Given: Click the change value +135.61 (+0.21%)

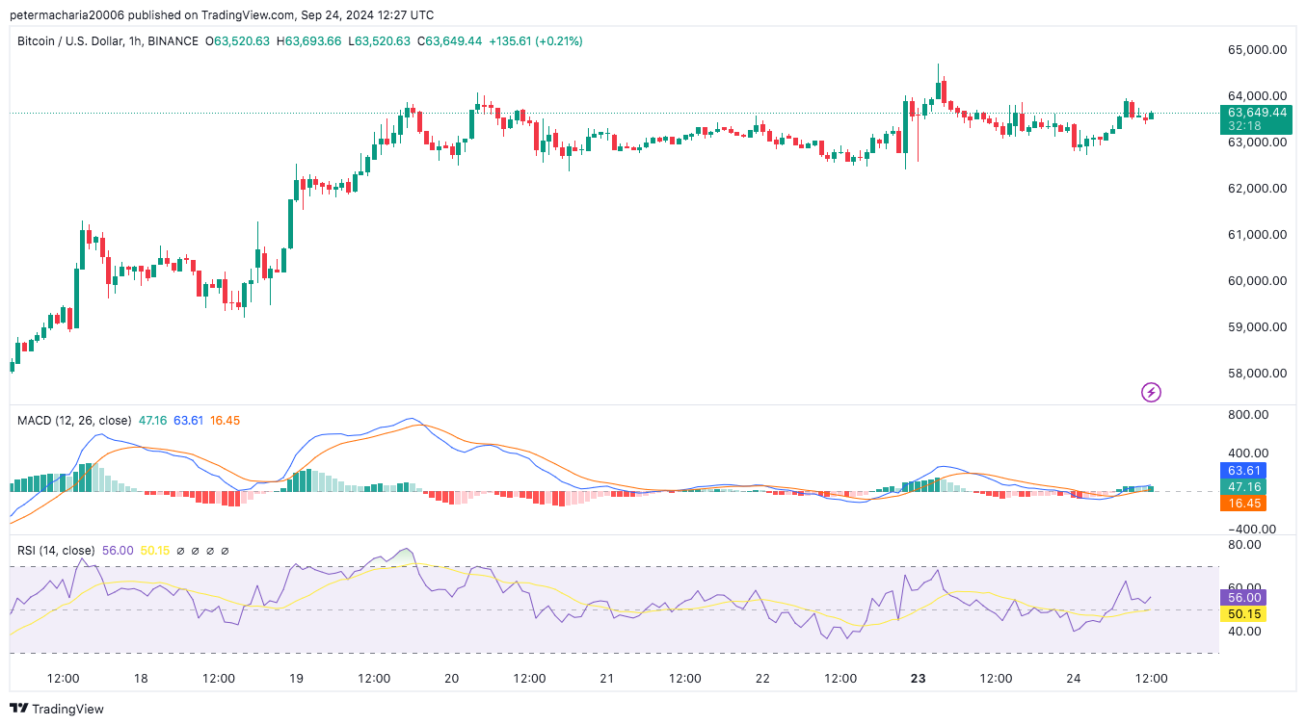Looking at the screenshot, I should click(x=536, y=41).
